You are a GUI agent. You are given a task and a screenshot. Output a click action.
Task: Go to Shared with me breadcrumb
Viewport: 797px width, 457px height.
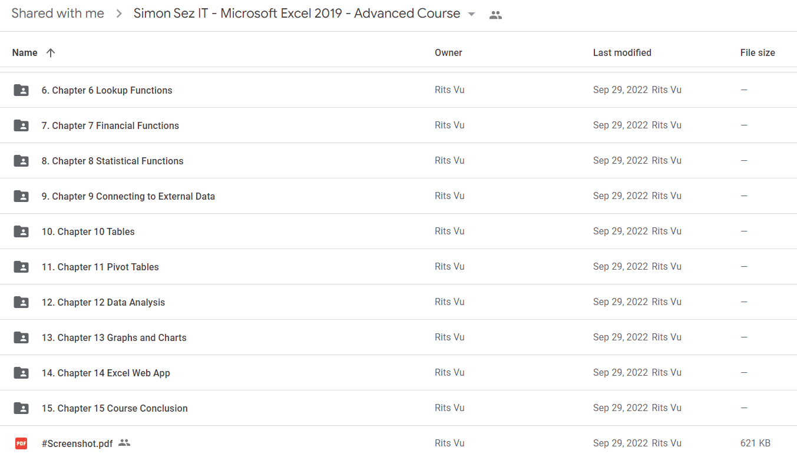click(x=58, y=14)
